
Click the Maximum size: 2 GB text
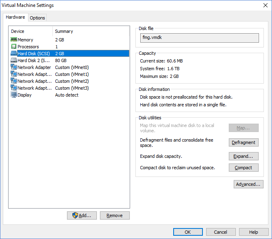tap(159, 76)
